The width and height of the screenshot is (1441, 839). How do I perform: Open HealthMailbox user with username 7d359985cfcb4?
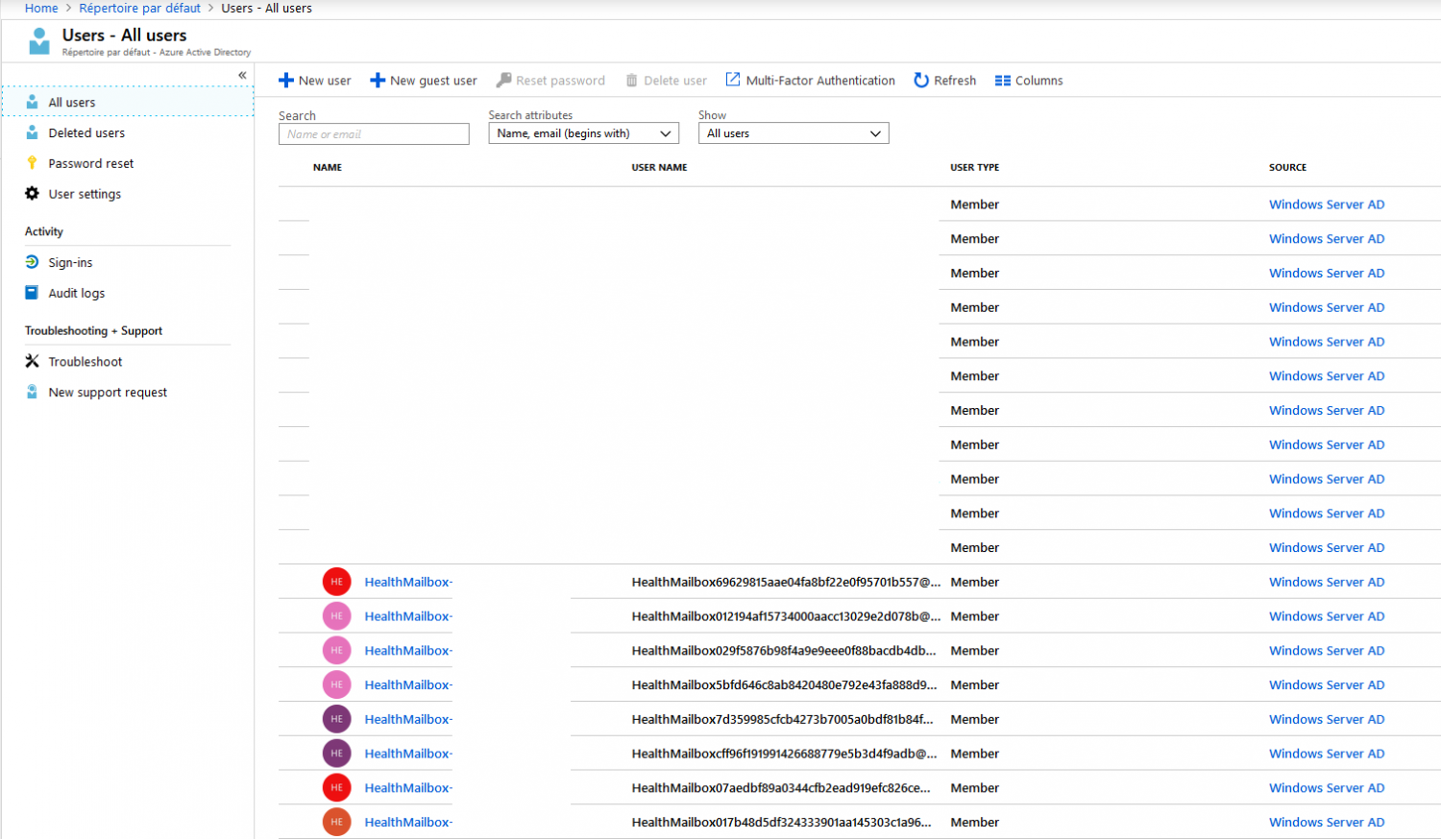coord(408,719)
